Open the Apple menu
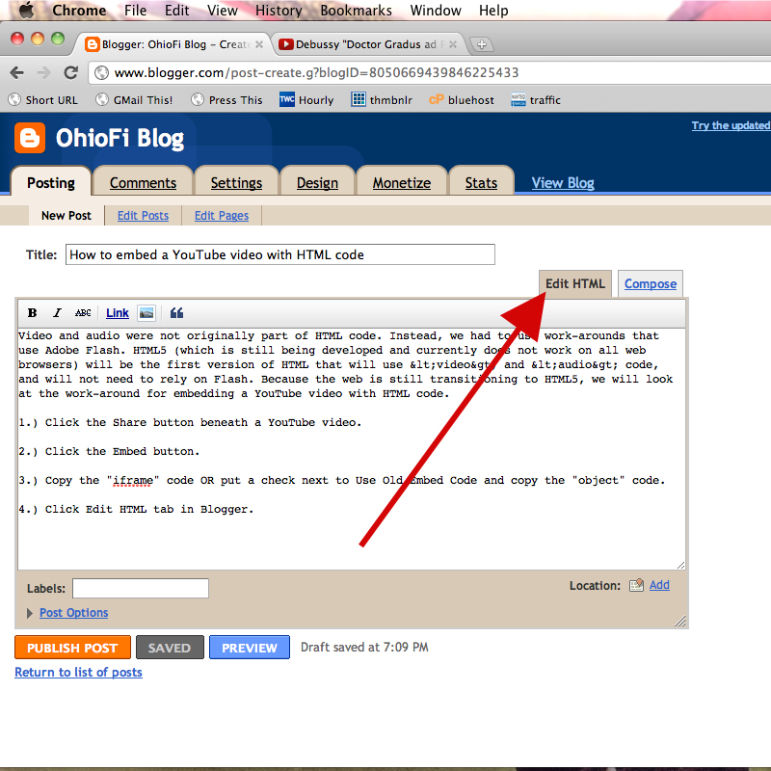The image size is (771, 771). click(27, 10)
